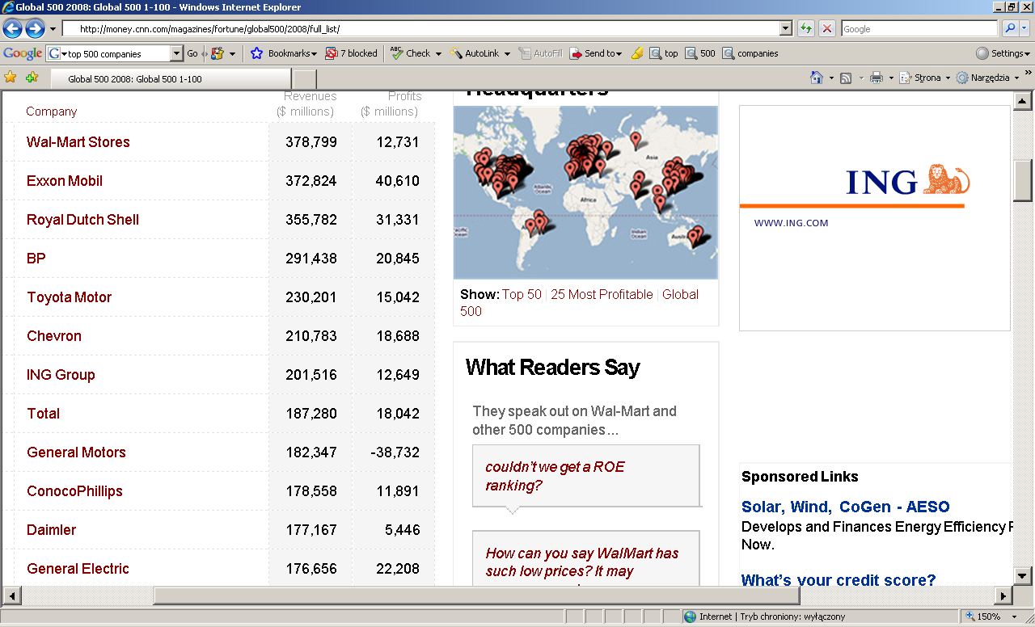Click the Go button on Google Toolbar
Viewport: 1035px width, 627px height.
(192, 54)
